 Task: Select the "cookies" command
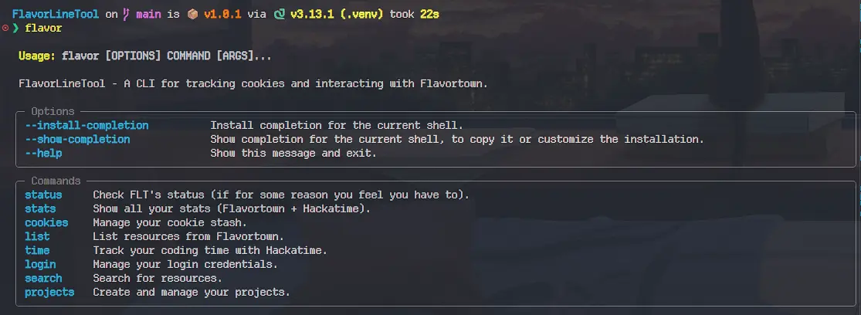tap(46, 222)
